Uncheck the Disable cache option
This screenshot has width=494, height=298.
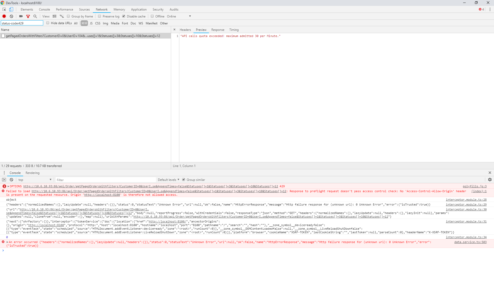pos(124,16)
